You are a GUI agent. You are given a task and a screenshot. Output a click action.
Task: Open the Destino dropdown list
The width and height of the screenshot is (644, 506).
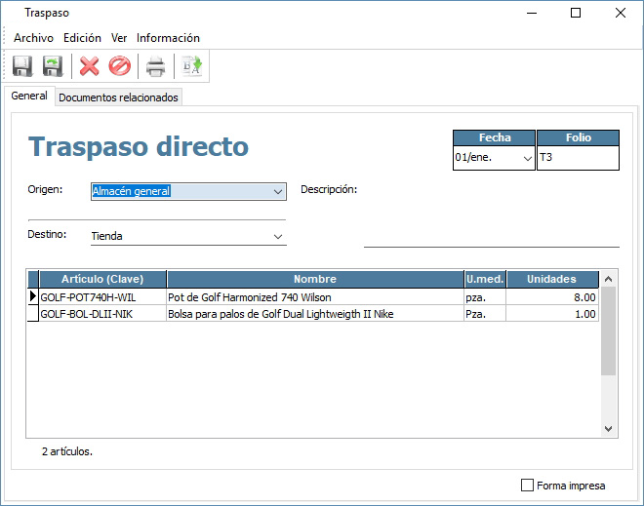click(x=278, y=236)
